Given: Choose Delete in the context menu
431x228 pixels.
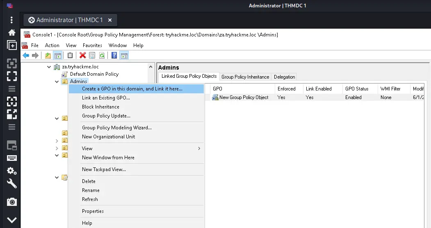Looking at the screenshot, I should [136, 181].
